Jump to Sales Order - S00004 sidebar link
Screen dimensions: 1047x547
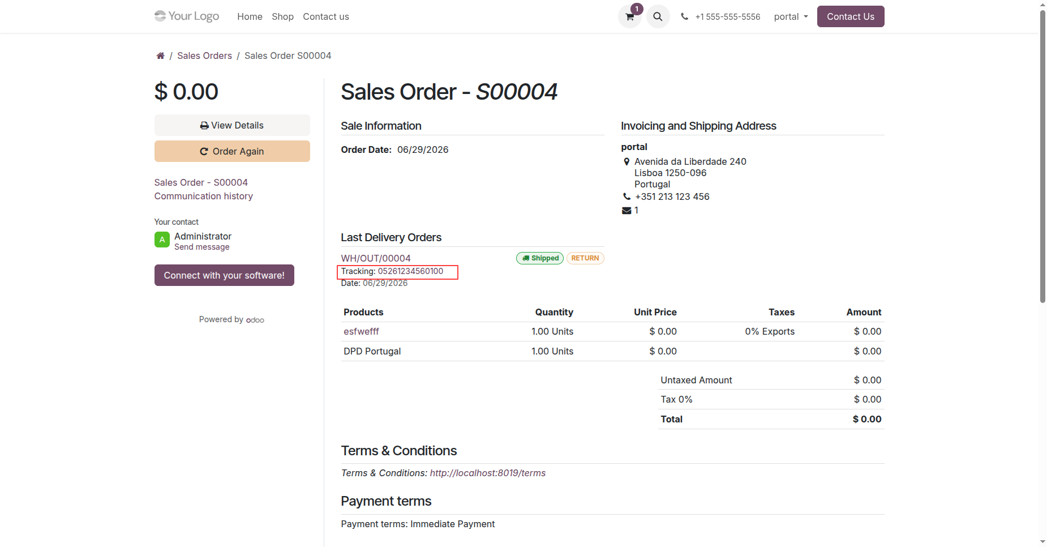(x=201, y=182)
